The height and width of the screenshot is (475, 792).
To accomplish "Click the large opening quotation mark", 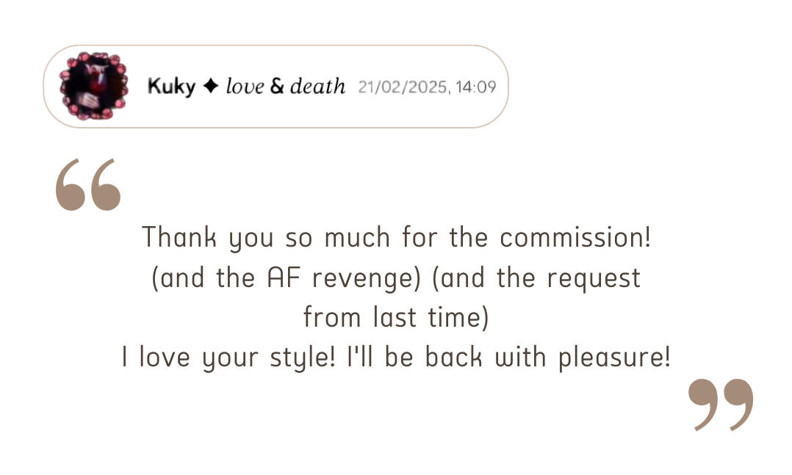I will click(88, 185).
